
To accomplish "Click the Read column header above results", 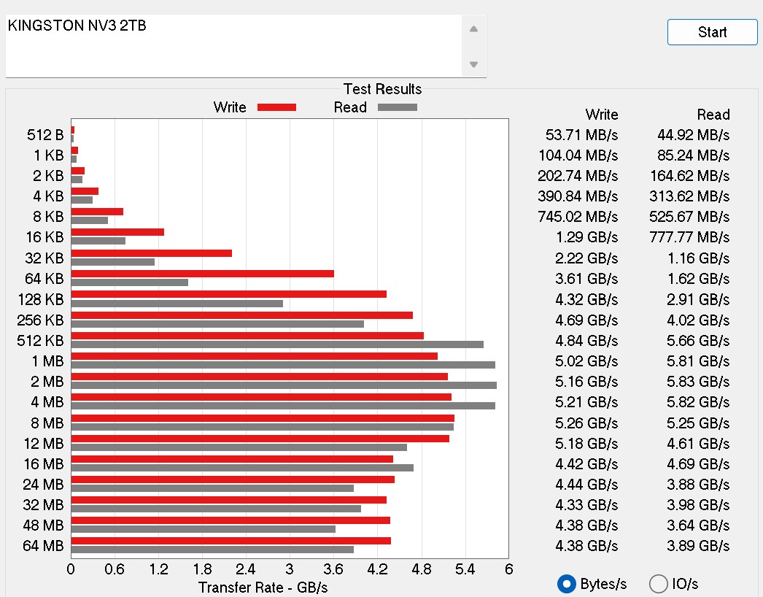I will click(x=713, y=115).
